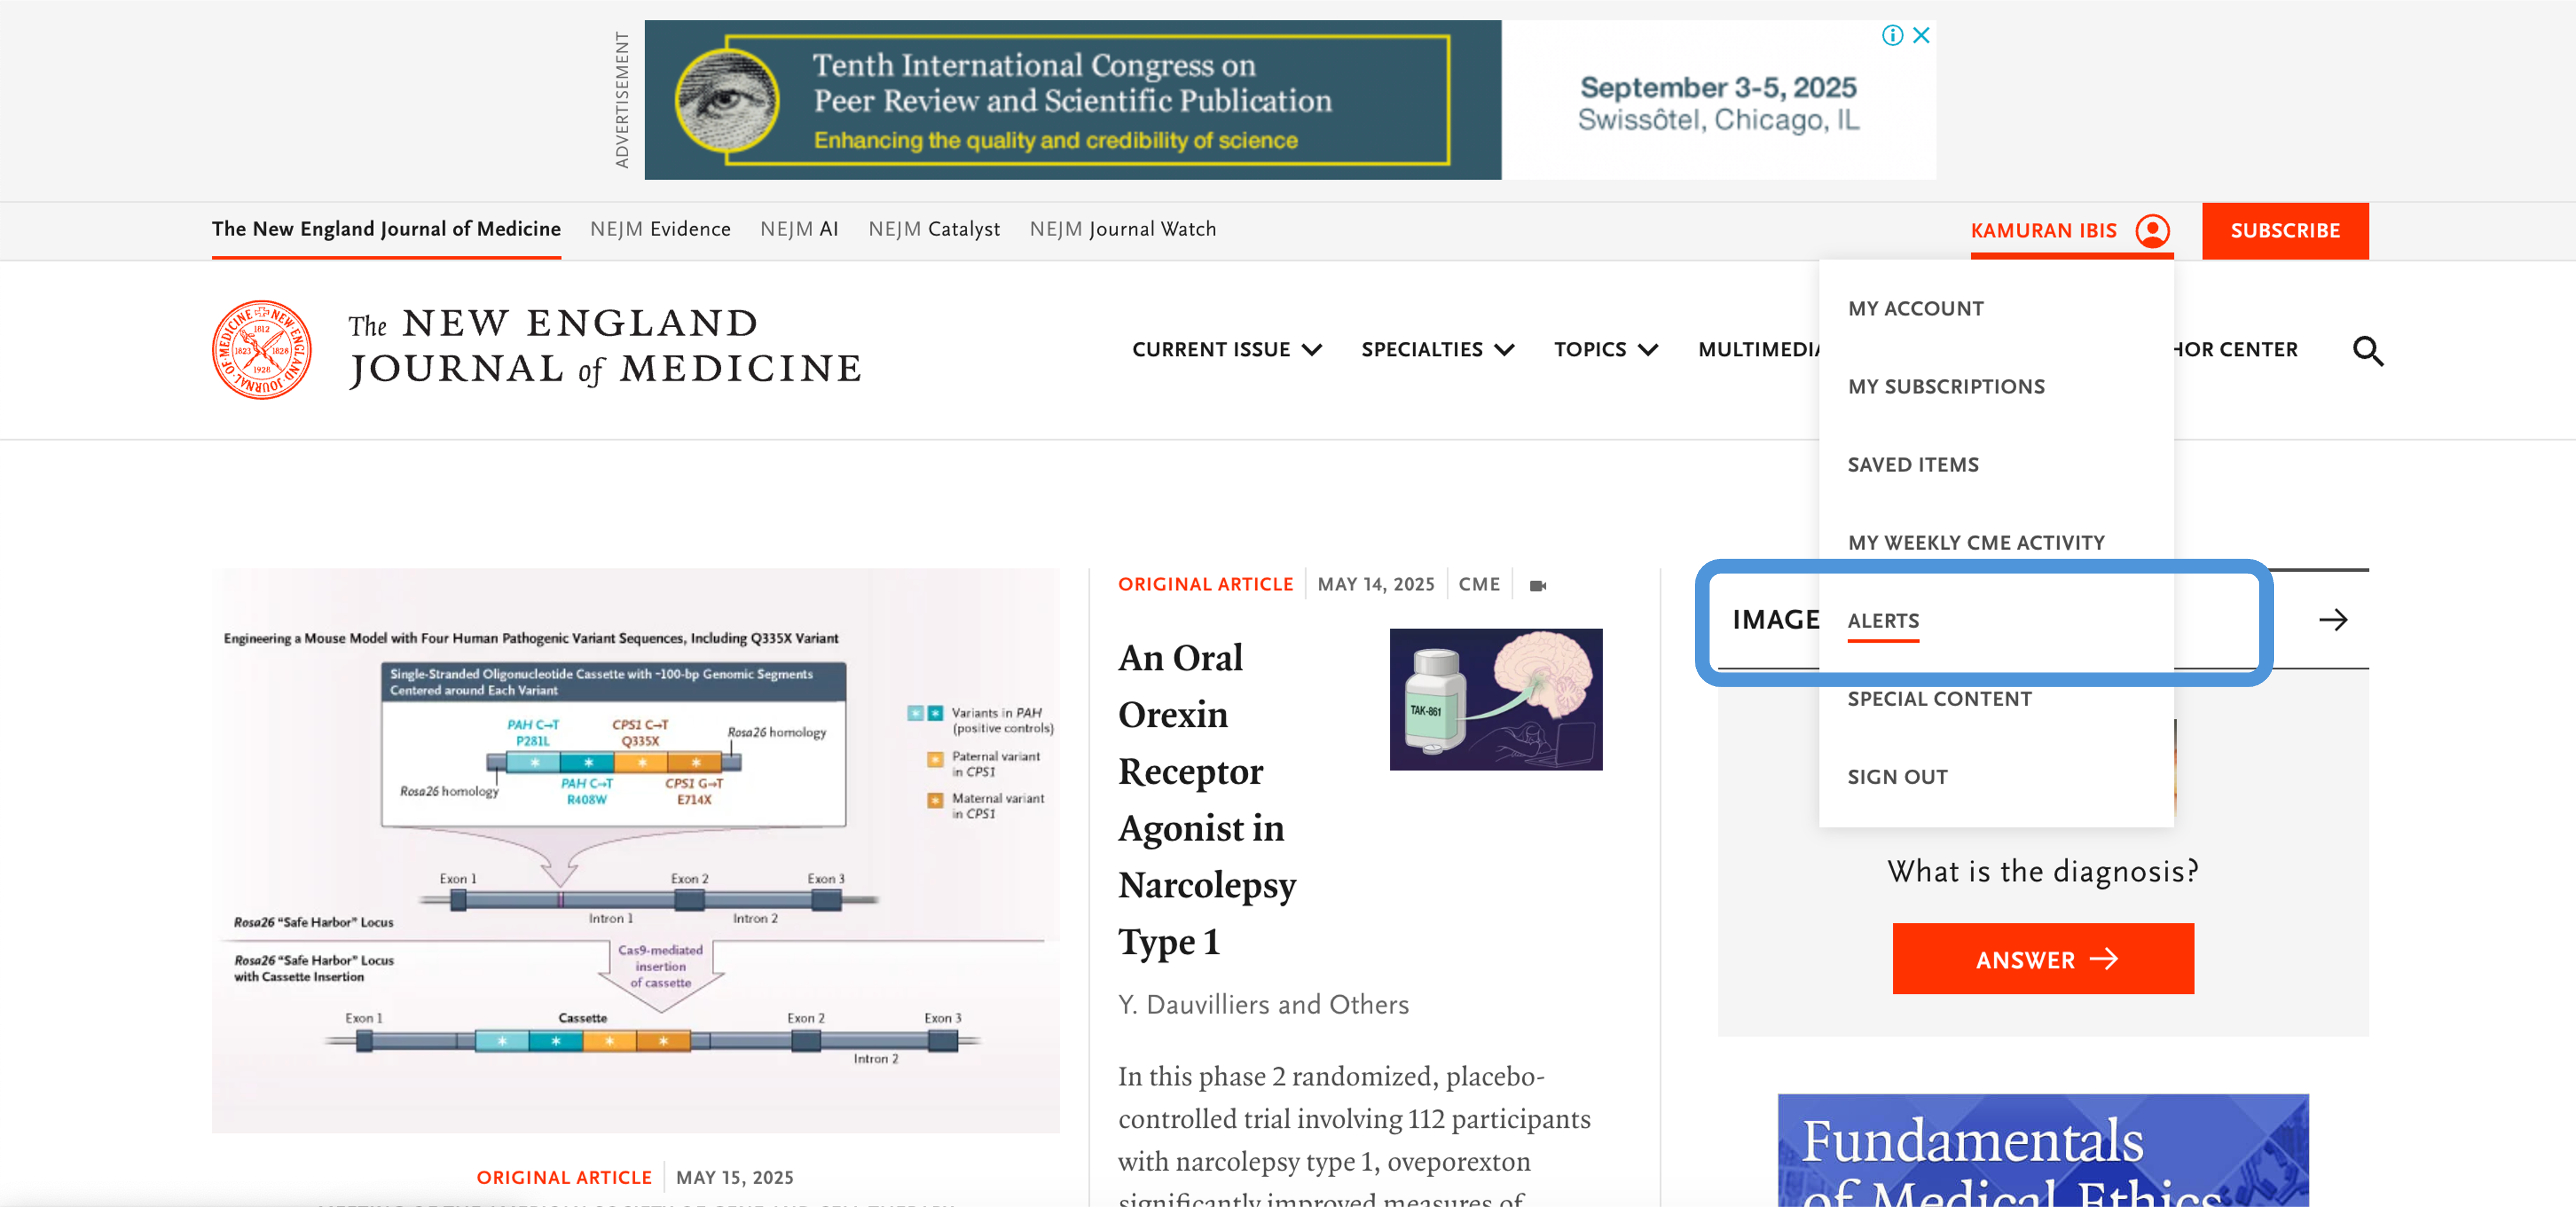
Task: Close the advertisement with the X icon
Action: pyautogui.click(x=1921, y=35)
